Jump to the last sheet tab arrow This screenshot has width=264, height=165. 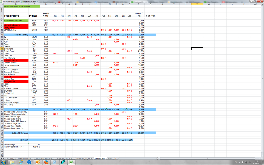point(7,159)
